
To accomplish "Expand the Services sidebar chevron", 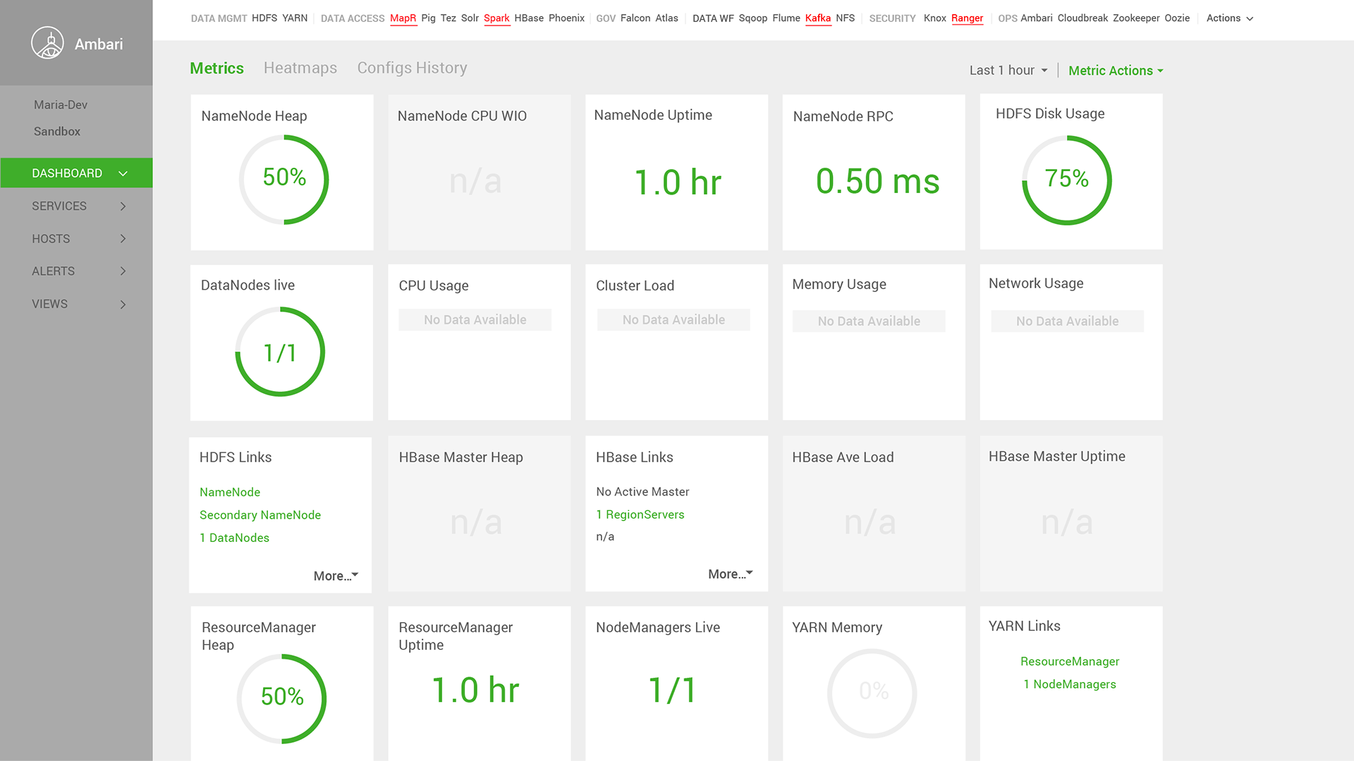I will [123, 206].
